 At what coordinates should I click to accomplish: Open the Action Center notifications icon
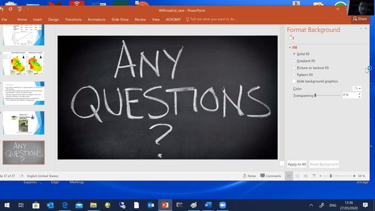365,205
